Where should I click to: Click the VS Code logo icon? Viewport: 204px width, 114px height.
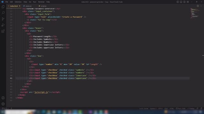tap(2, 2)
